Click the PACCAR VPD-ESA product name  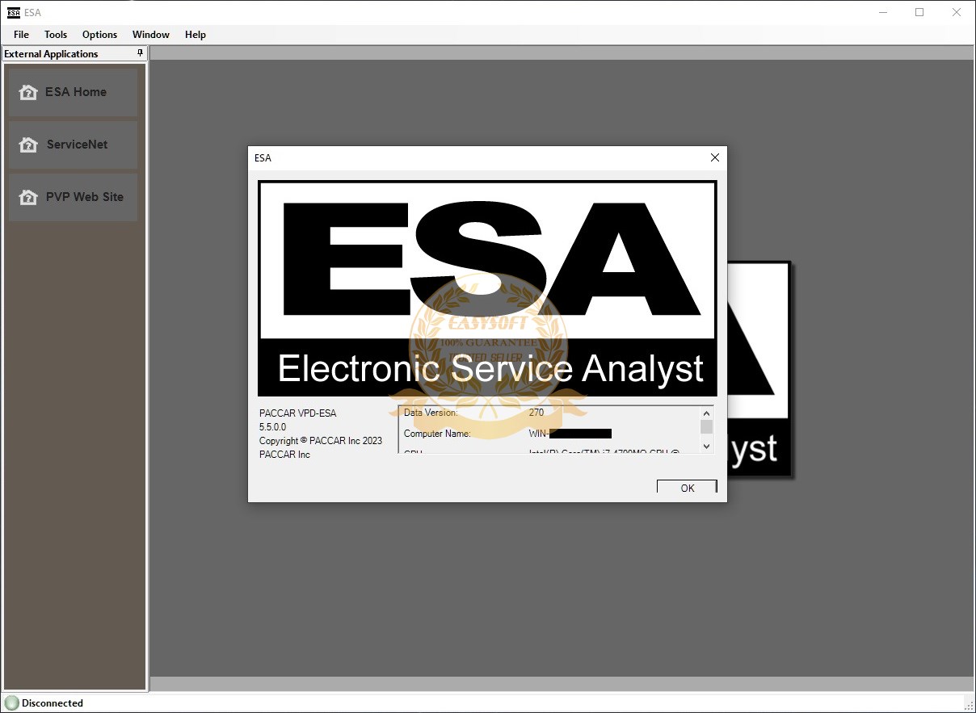(297, 413)
